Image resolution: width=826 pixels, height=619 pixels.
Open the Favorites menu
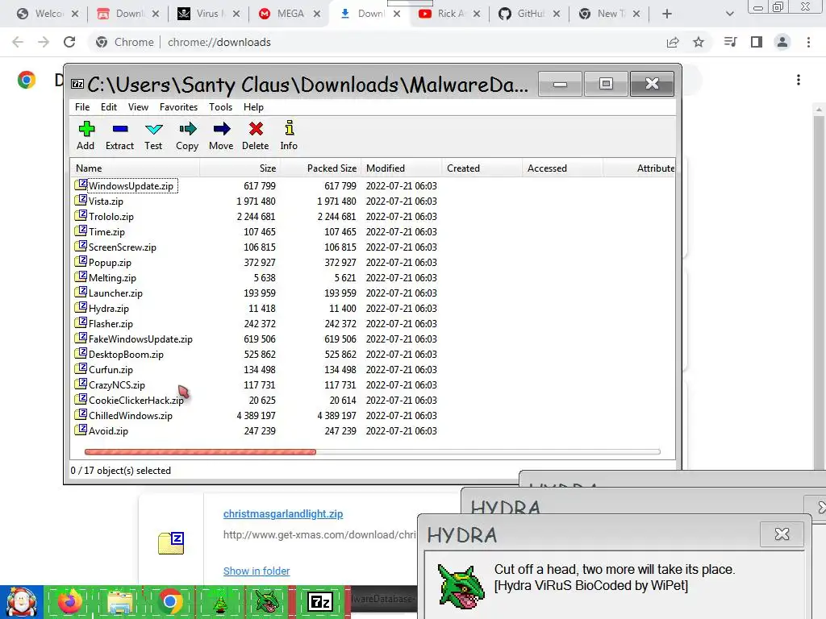[x=178, y=107]
